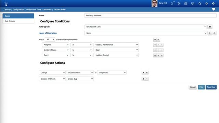This screenshot has width=219, height=123.
Task: Click the Cancel button
Action: (x=193, y=87)
